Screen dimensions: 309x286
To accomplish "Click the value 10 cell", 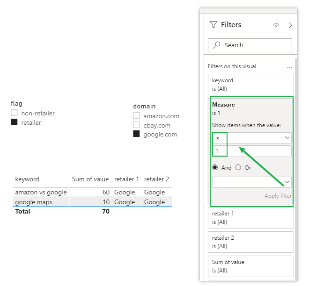I will point(106,202).
